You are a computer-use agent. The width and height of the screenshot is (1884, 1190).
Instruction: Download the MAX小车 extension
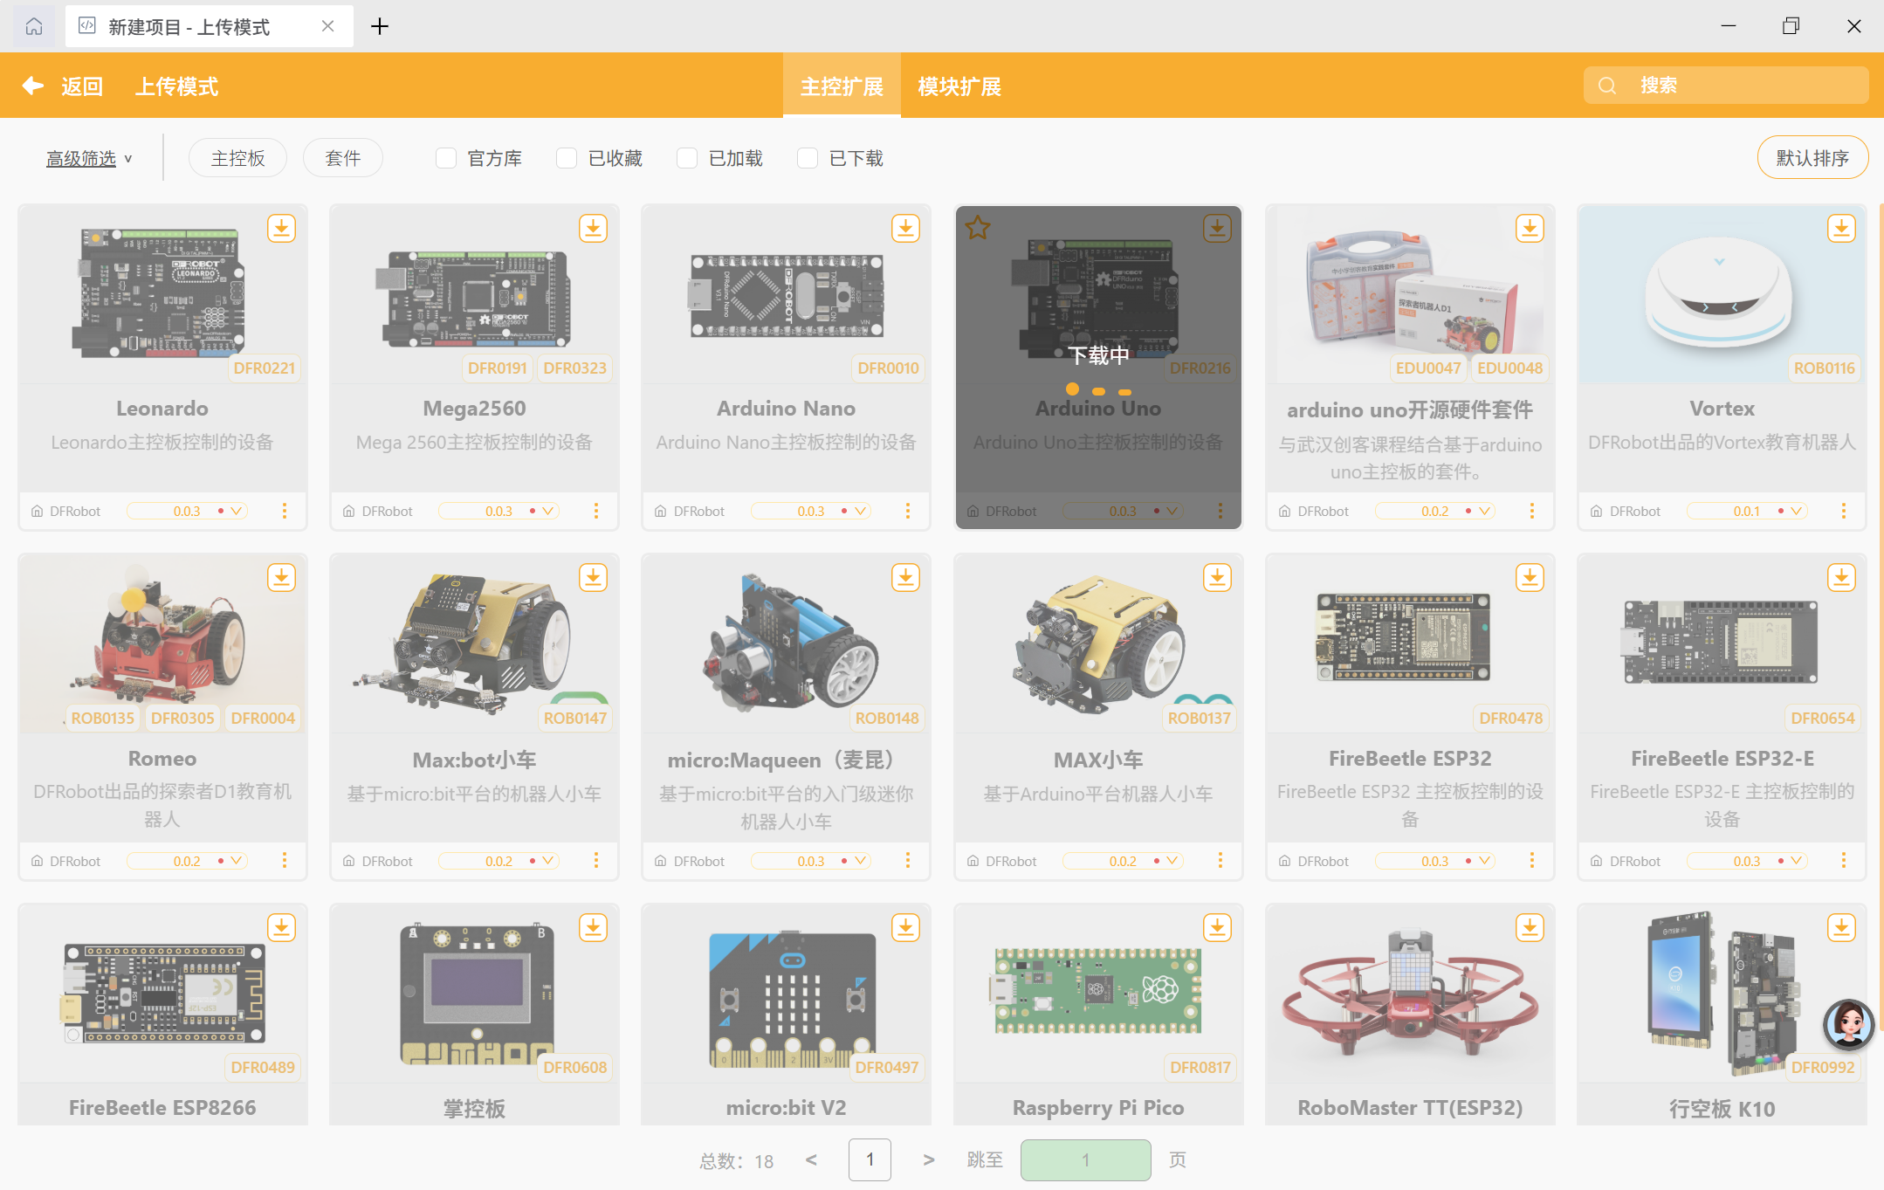tap(1217, 578)
